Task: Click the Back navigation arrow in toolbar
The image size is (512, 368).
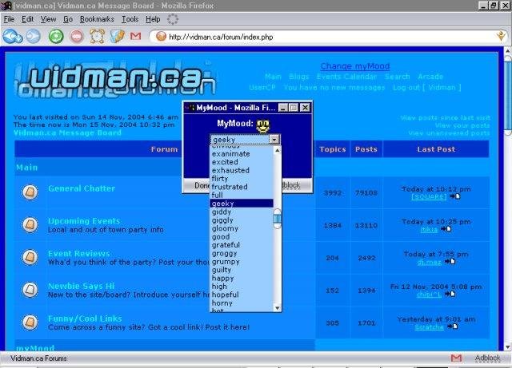Action: 13,36
